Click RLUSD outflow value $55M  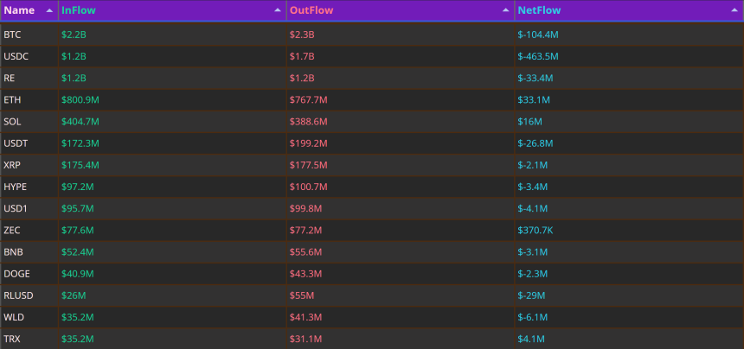click(x=302, y=296)
